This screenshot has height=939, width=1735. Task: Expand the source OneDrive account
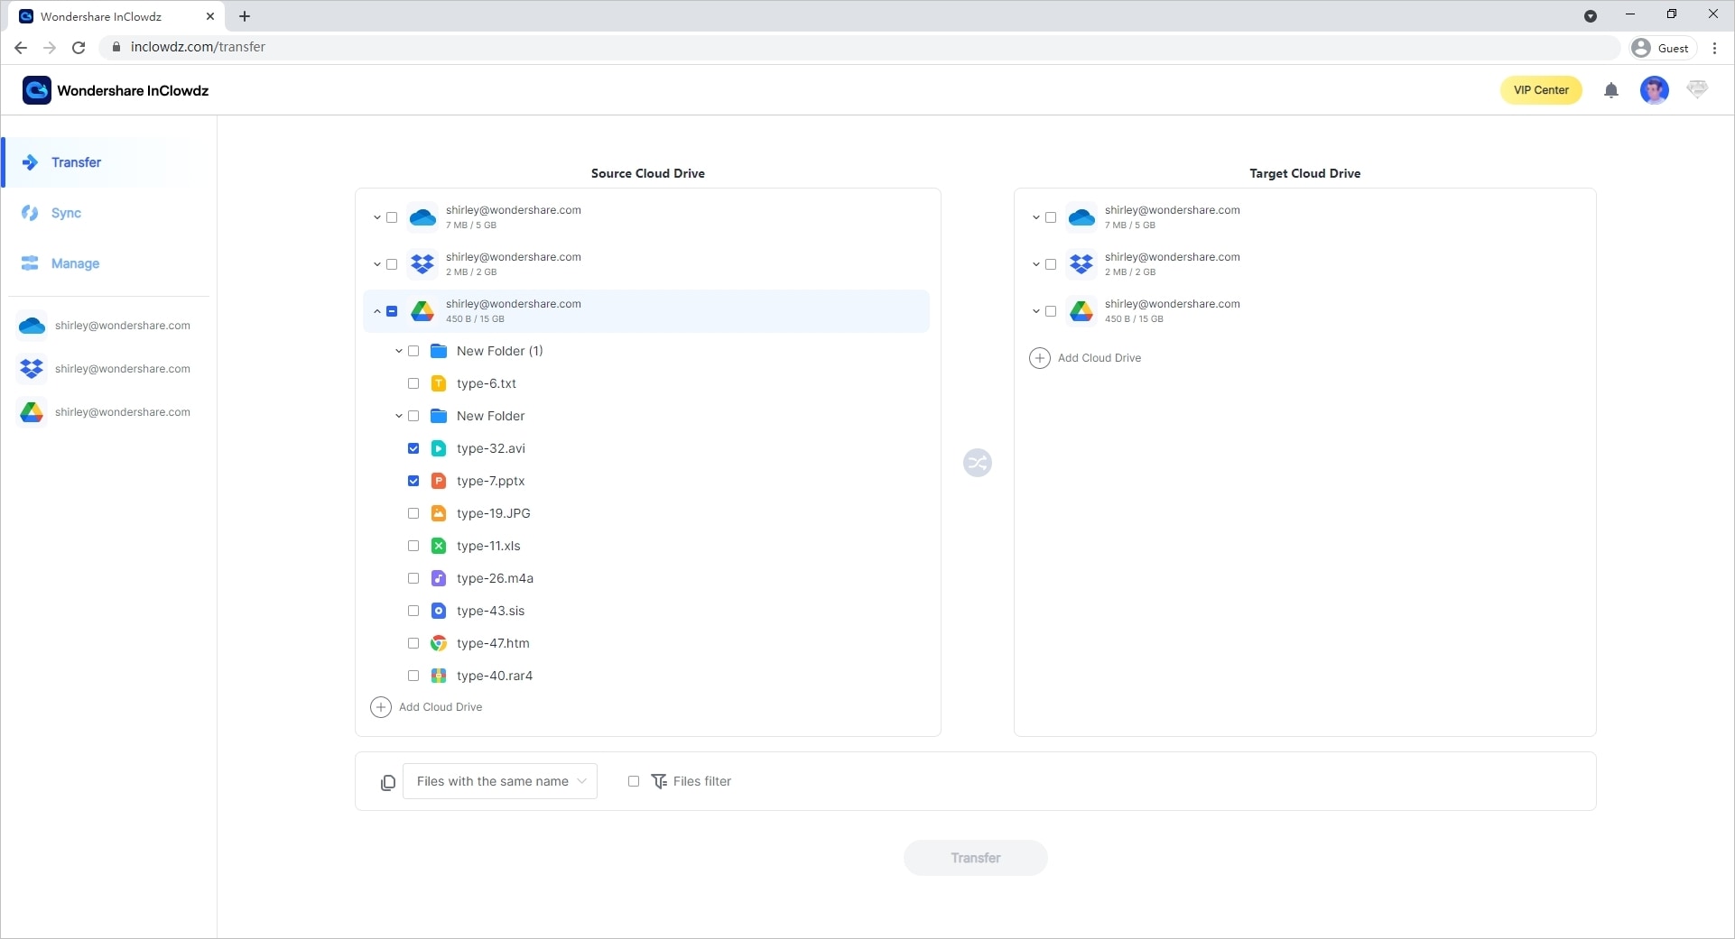click(x=376, y=217)
